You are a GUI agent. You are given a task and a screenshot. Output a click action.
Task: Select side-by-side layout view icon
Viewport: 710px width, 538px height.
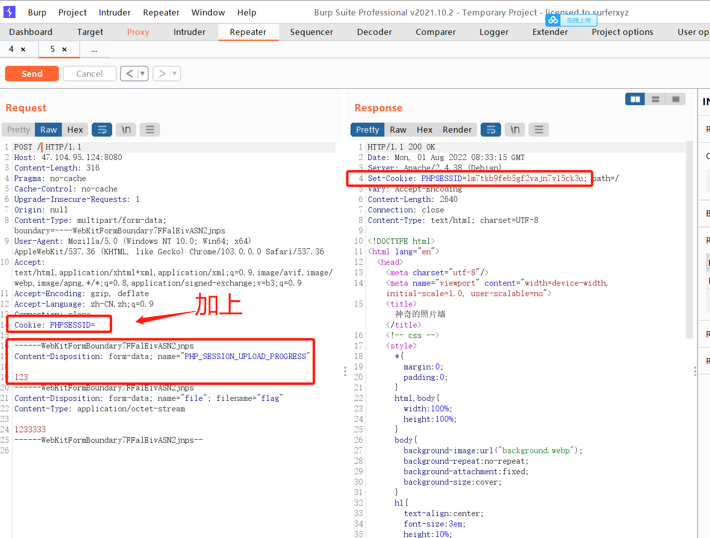click(635, 99)
